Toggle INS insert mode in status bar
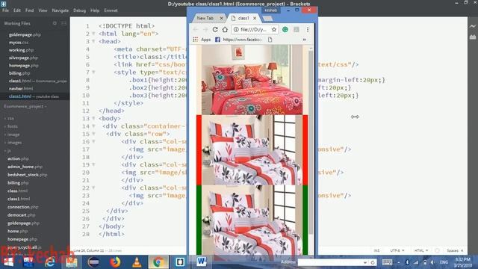Image resolution: width=478 pixels, height=269 pixels. [x=376, y=250]
